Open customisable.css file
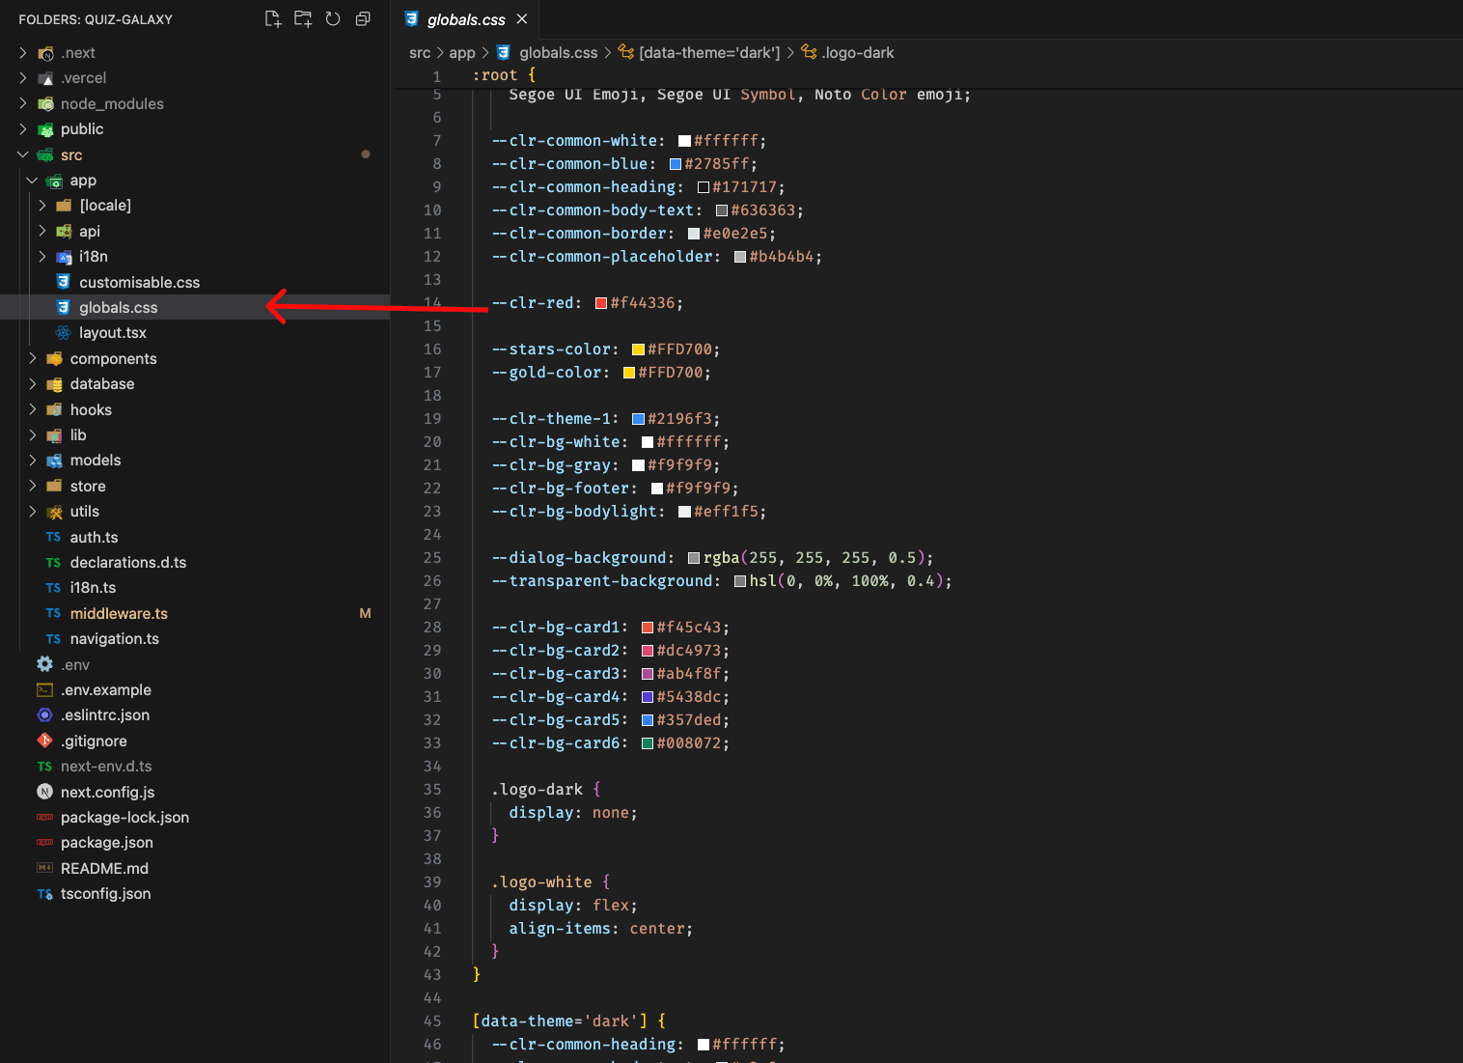Viewport: 1463px width, 1063px height. [x=139, y=283]
